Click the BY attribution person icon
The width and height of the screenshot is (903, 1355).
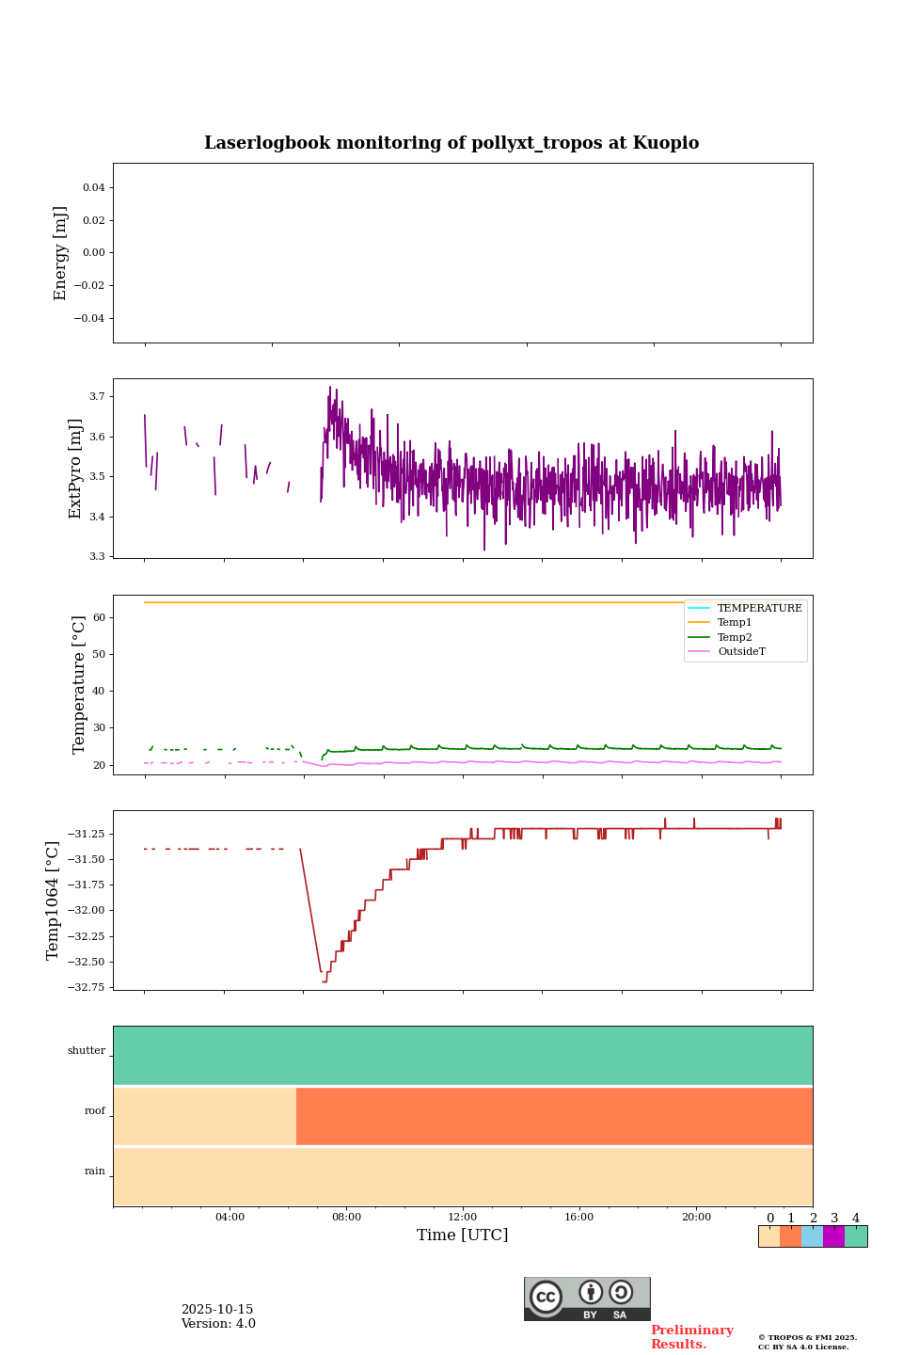tap(591, 1292)
